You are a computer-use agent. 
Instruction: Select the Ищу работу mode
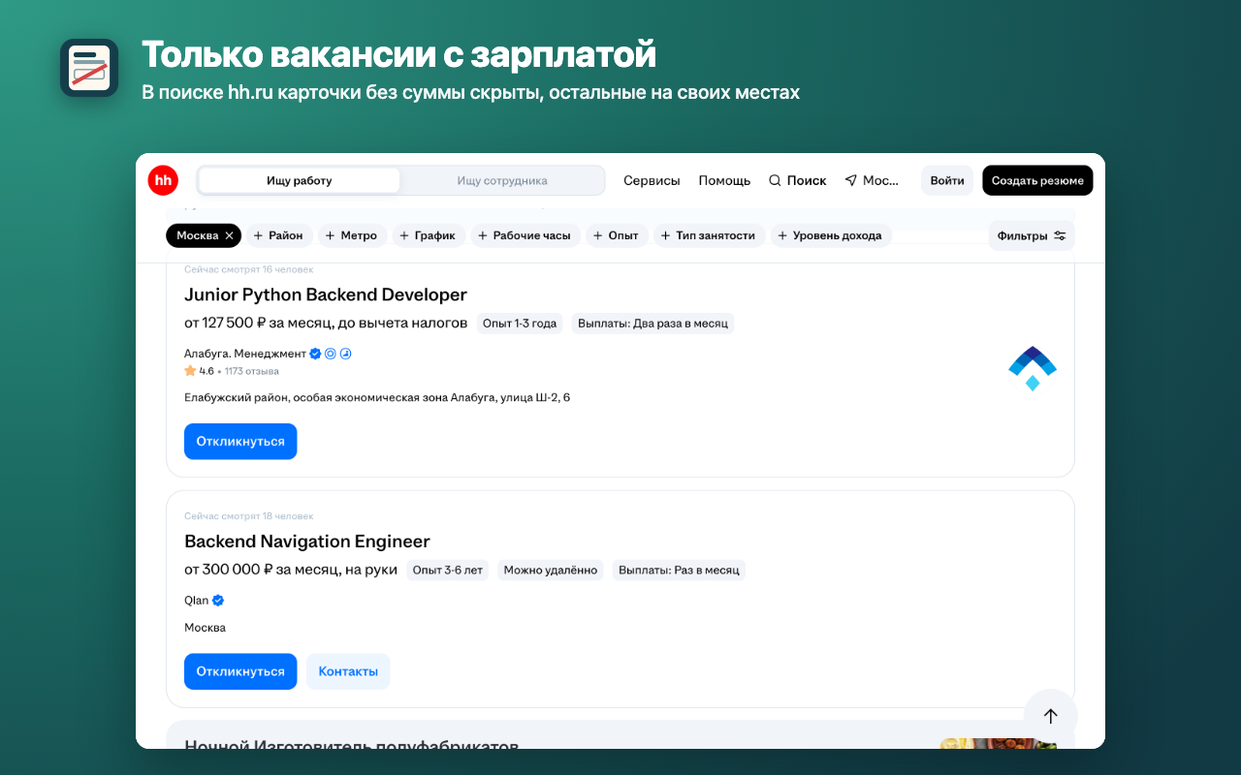300,180
